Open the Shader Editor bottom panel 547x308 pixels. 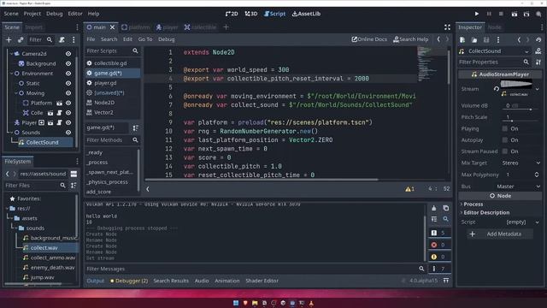click(x=262, y=281)
